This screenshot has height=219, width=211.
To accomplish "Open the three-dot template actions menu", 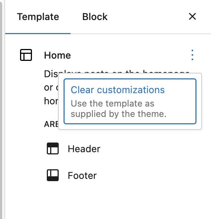I will pos(192,55).
